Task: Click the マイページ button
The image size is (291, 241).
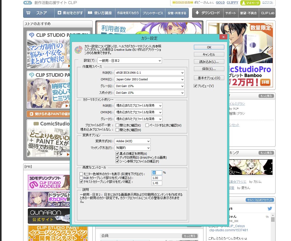Action: [x=250, y=3]
